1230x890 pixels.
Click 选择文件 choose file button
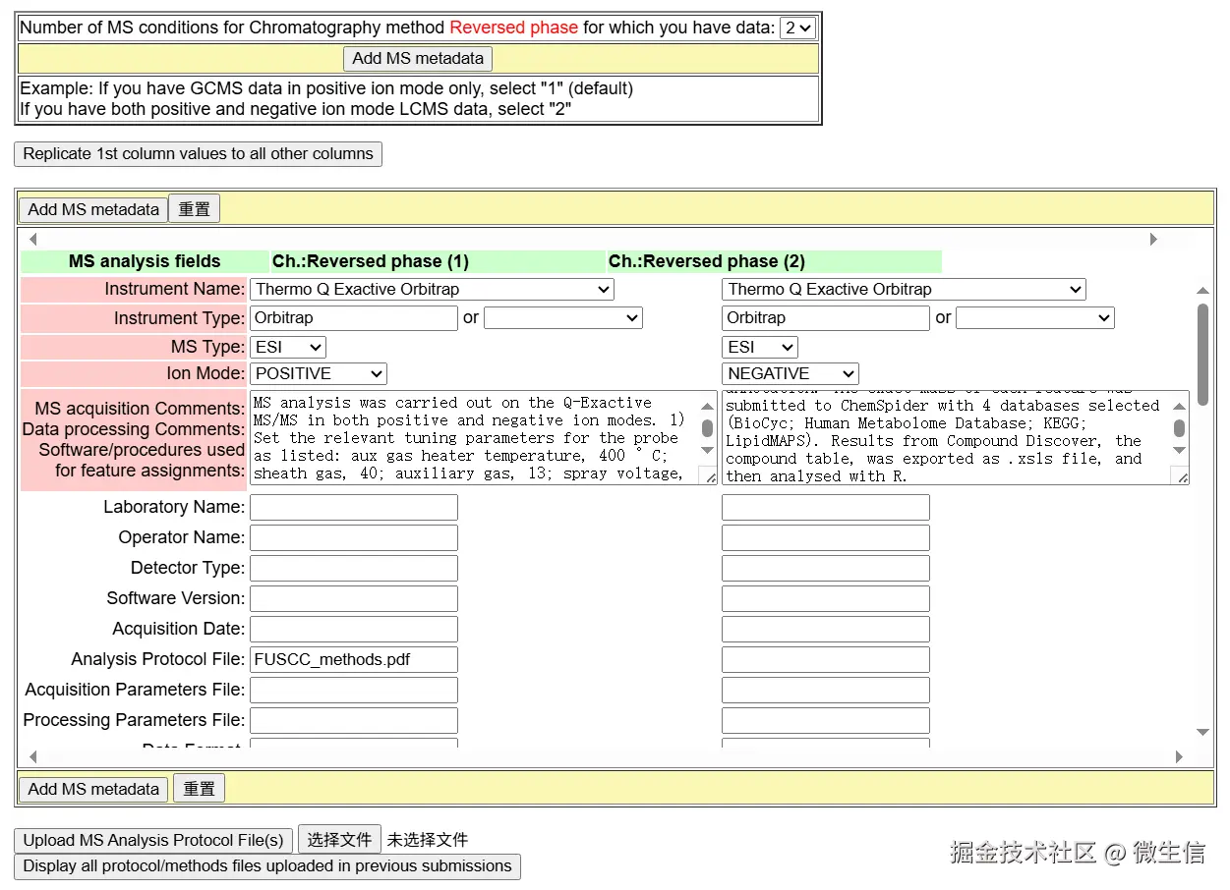(x=339, y=840)
